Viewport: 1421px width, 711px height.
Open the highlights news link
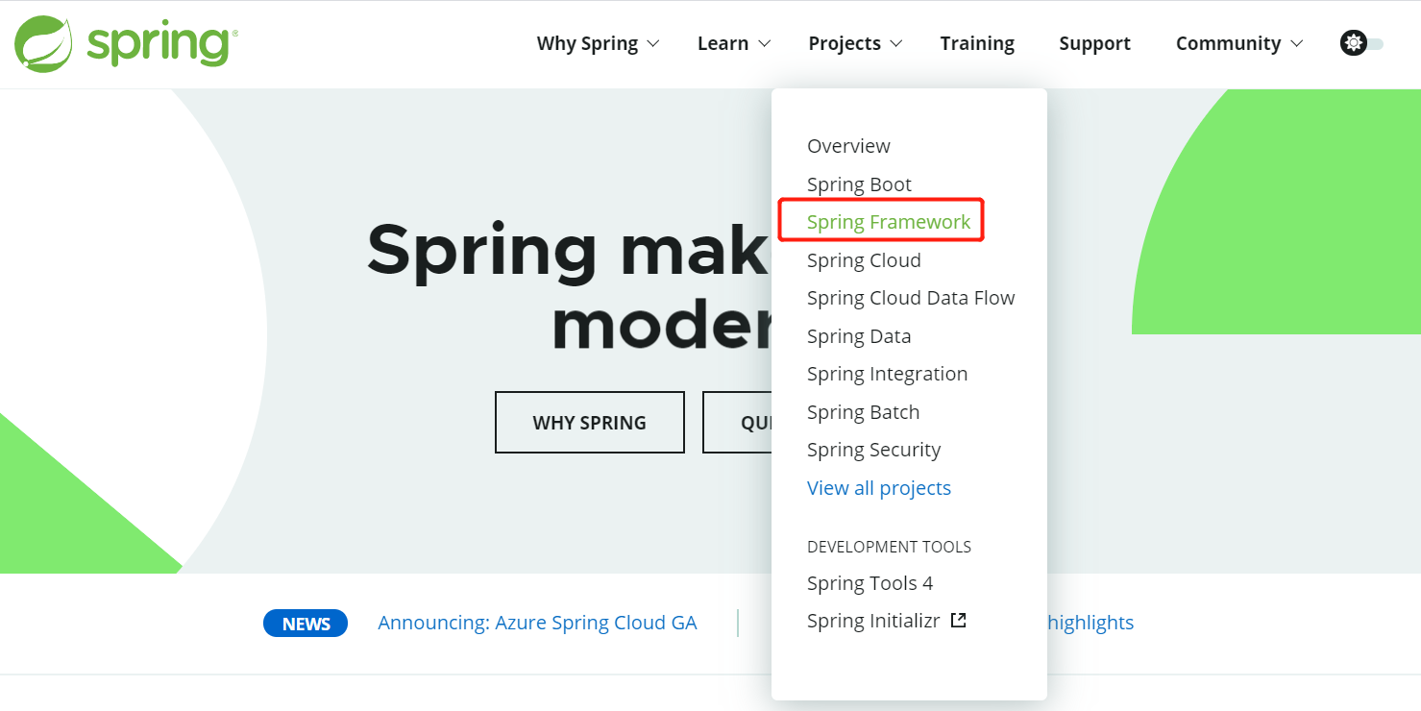tap(1090, 623)
